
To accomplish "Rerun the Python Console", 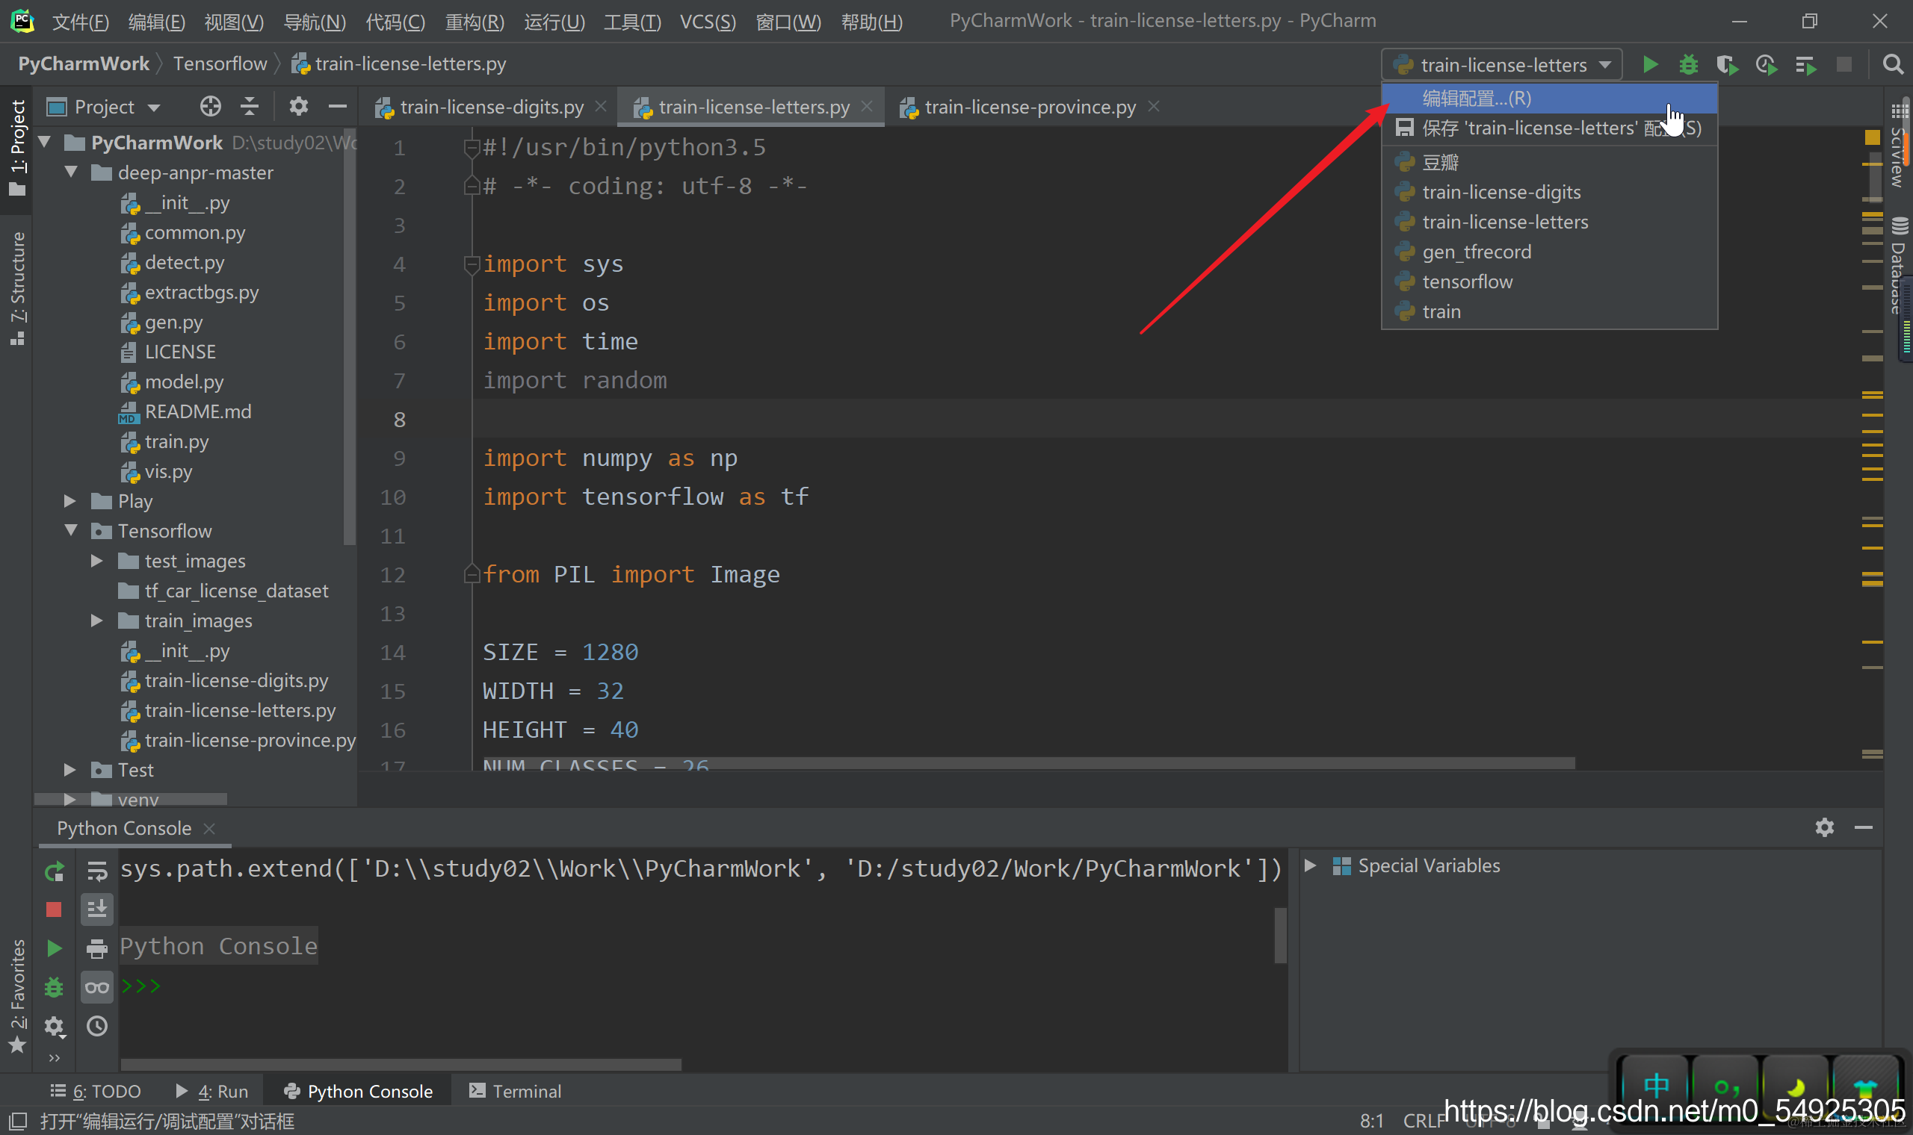I will pos(55,871).
